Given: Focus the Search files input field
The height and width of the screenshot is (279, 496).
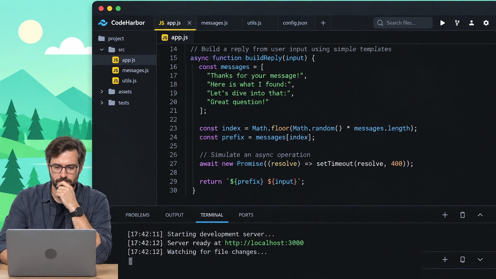Looking at the screenshot, I should click(x=403, y=23).
